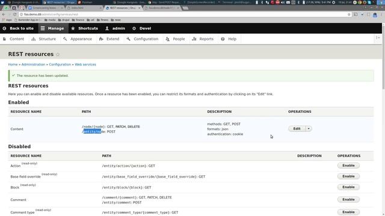
Task: Open the fitness bookmarks folder
Action: click(x=103, y=20)
